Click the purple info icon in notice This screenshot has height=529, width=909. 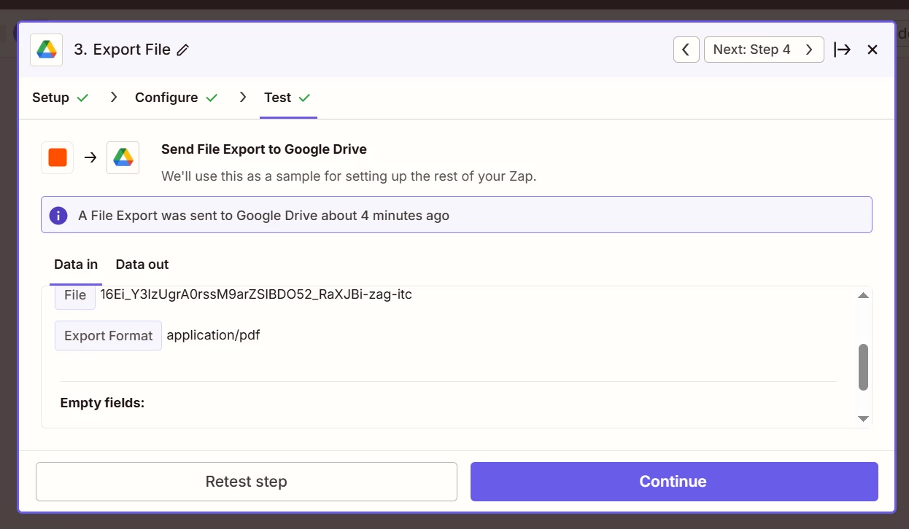[x=58, y=216]
